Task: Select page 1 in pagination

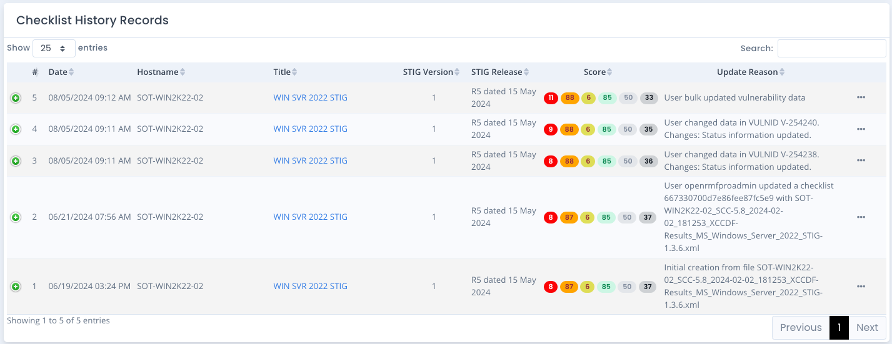Action: pos(839,327)
